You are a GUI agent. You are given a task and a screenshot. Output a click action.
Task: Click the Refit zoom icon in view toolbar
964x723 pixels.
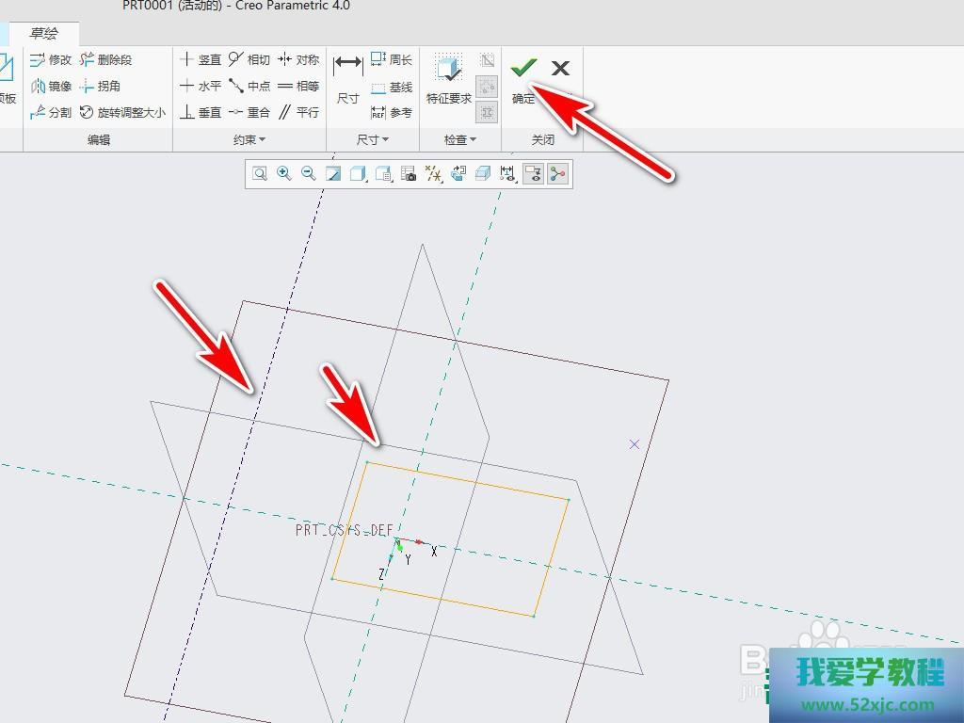click(x=259, y=173)
